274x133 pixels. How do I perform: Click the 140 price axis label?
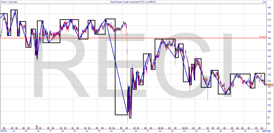point(269,63)
